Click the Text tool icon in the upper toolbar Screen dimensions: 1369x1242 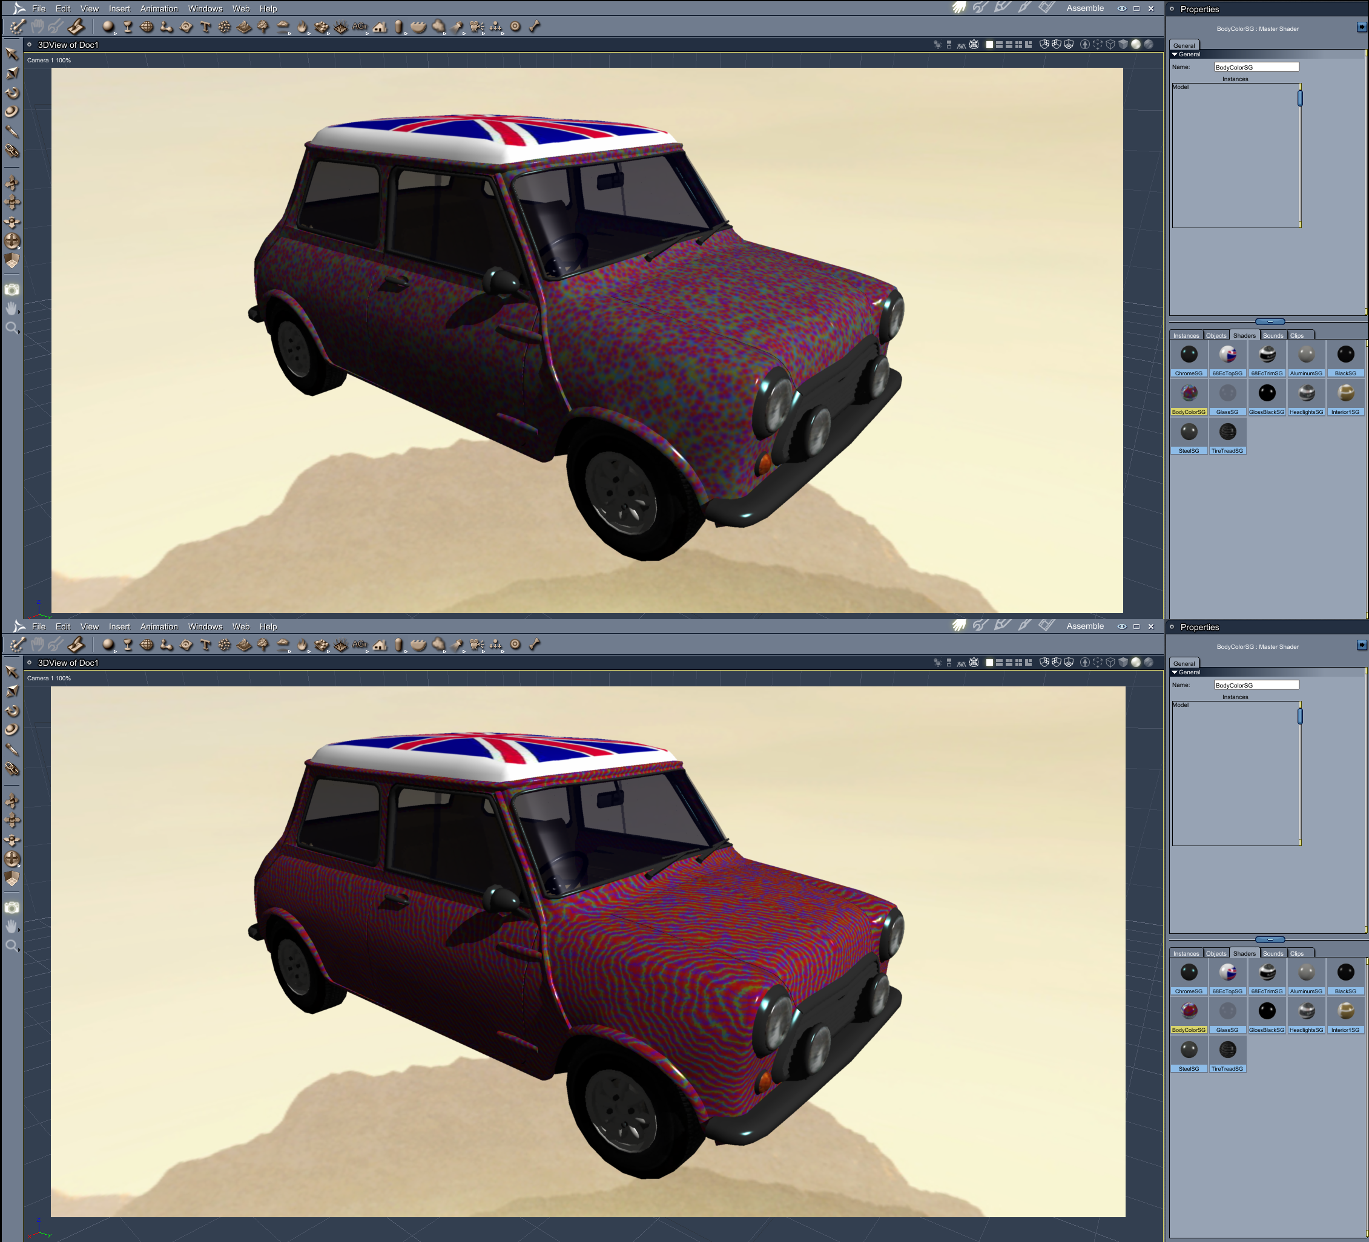tap(205, 27)
